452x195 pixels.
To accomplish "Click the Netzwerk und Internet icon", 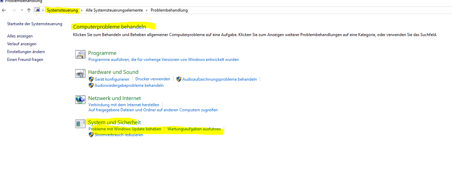I will tap(80, 100).
